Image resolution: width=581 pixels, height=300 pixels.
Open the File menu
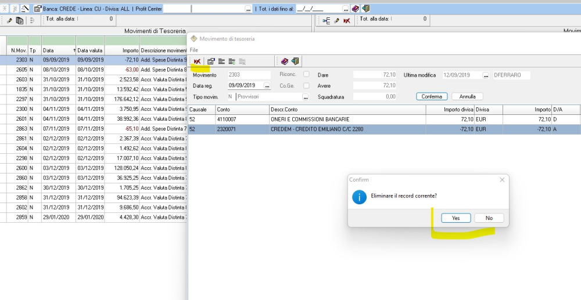193,50
